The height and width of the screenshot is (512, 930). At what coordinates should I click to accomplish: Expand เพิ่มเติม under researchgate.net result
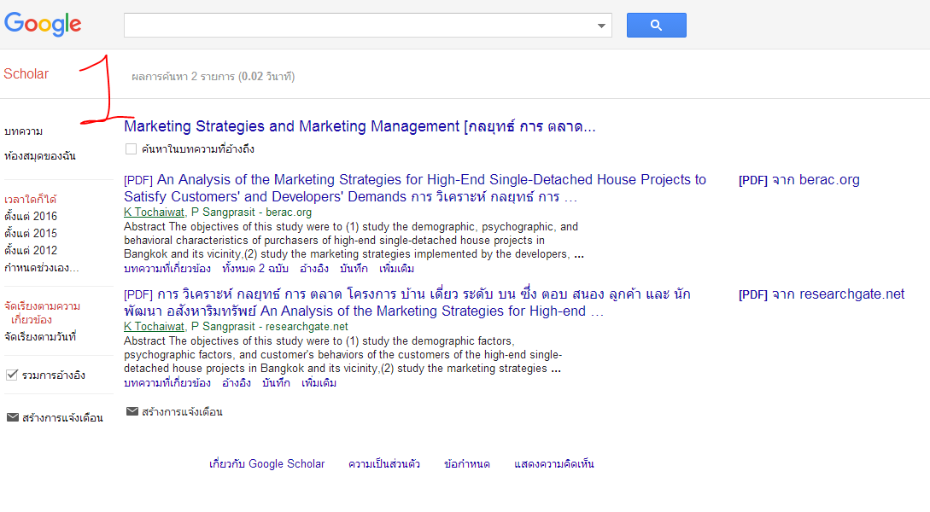319,383
